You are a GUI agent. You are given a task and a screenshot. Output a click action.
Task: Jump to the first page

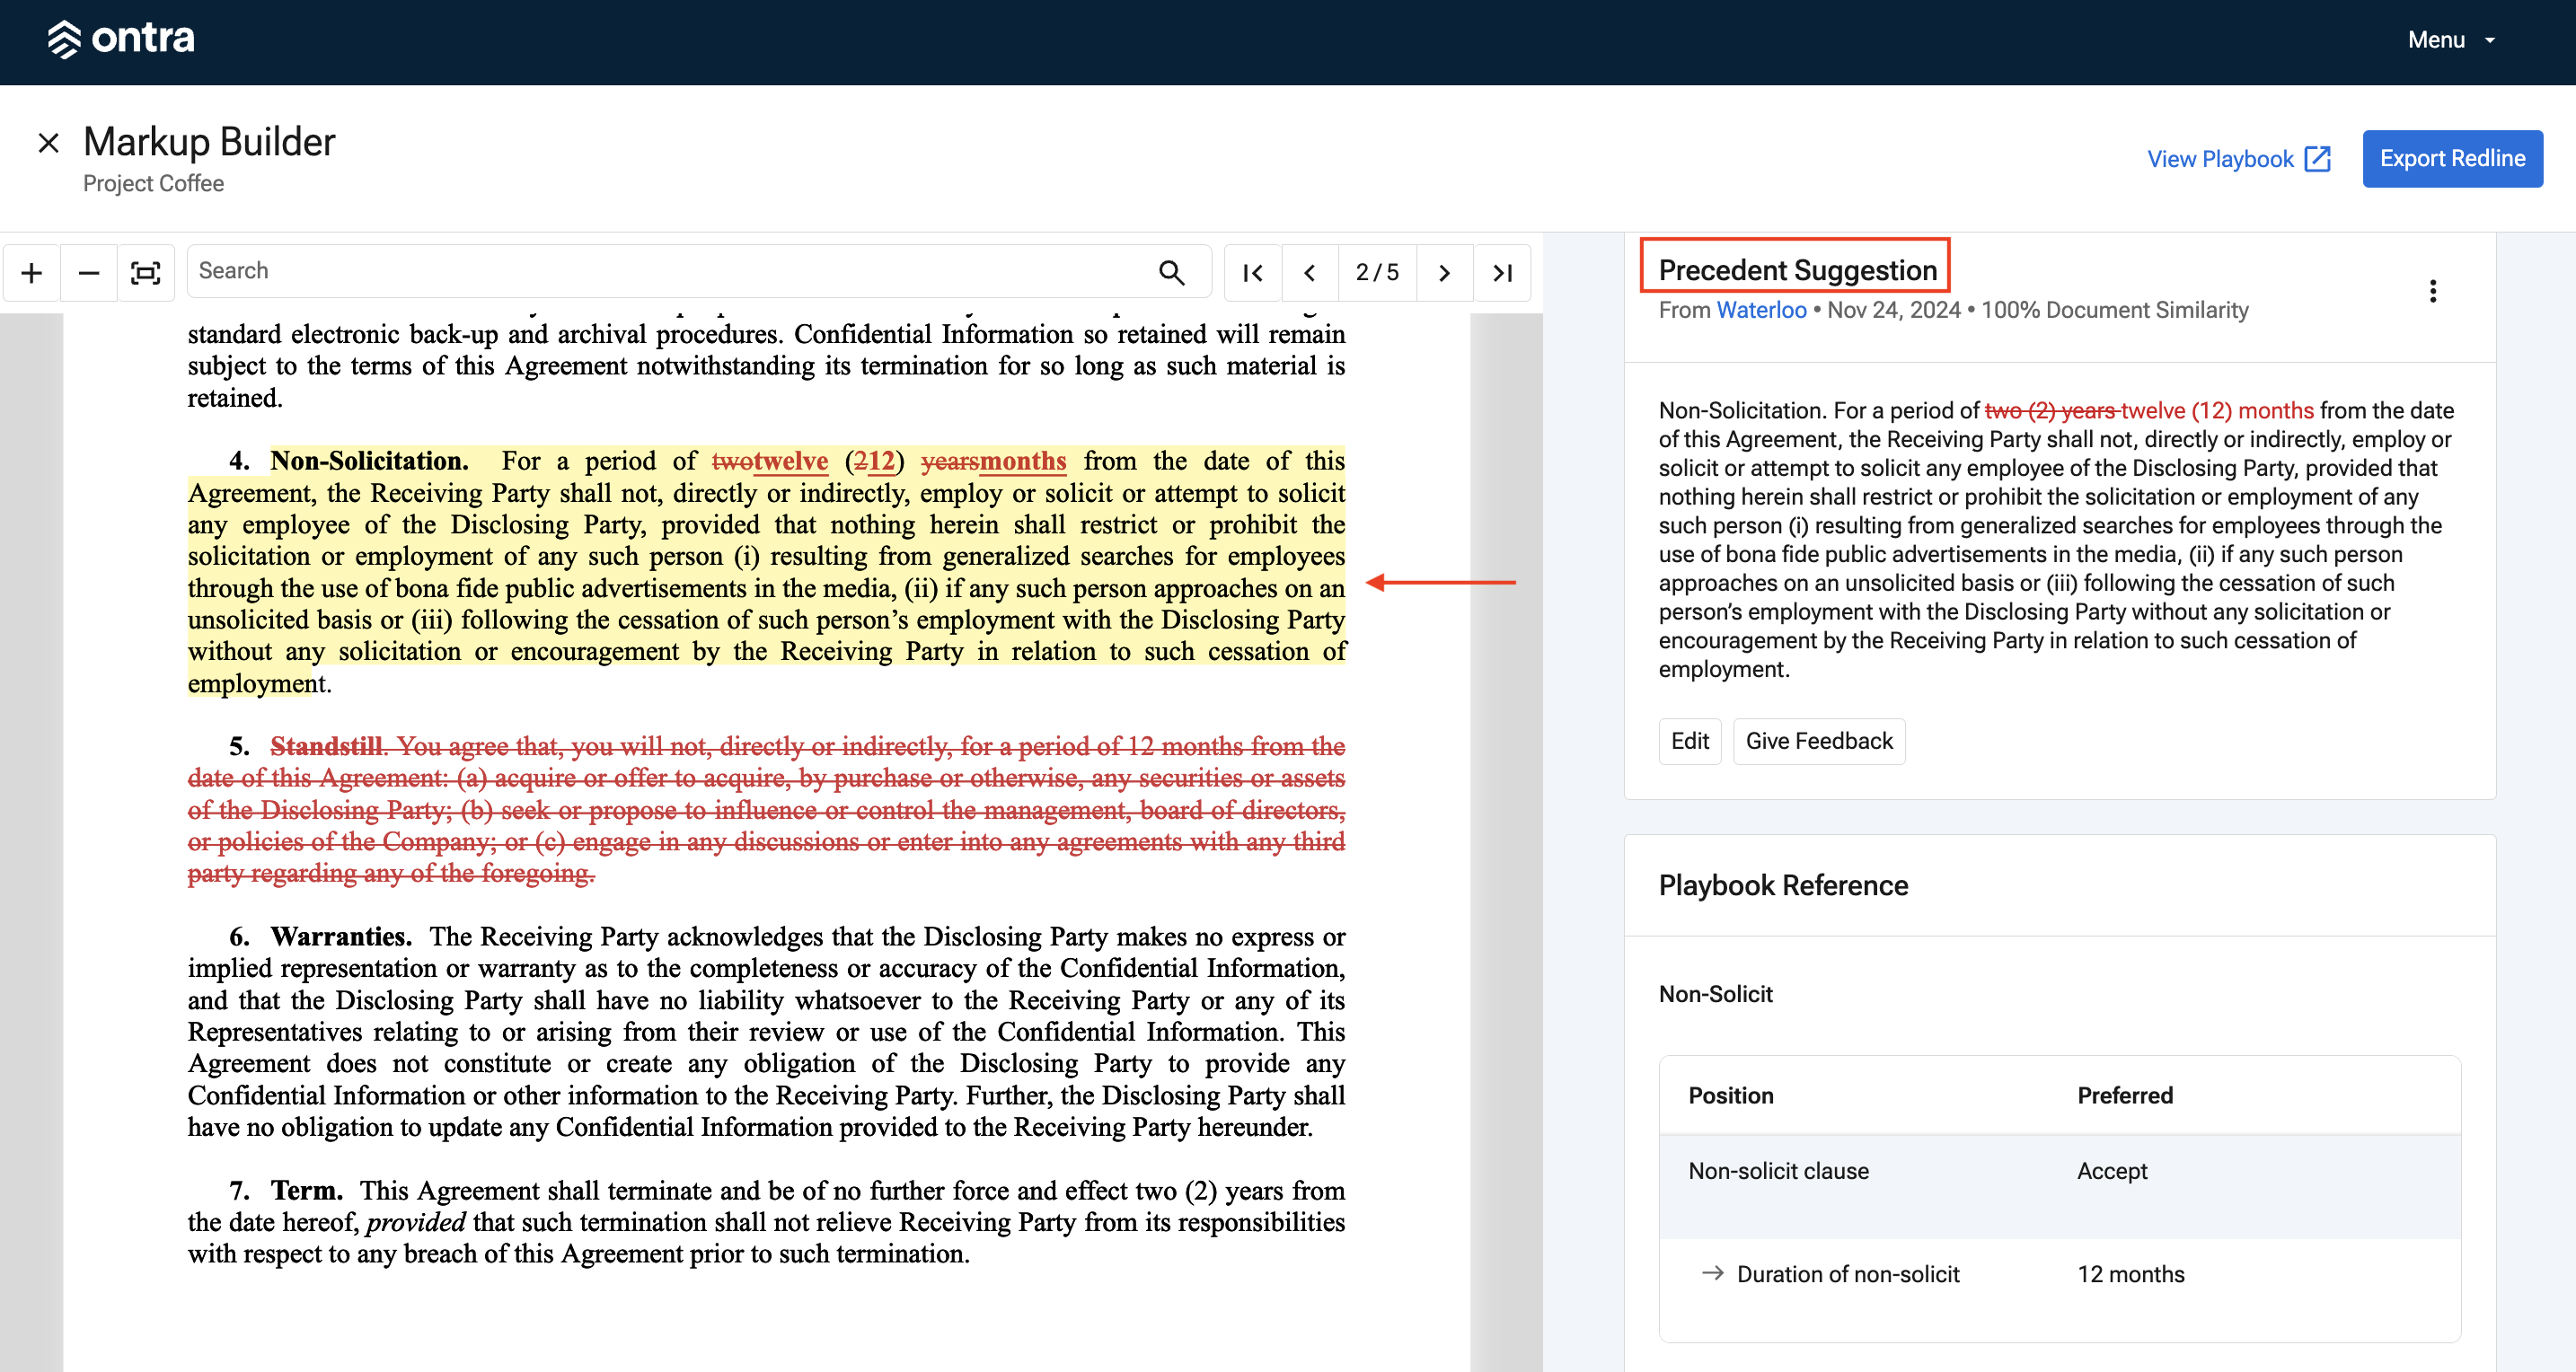[1252, 273]
